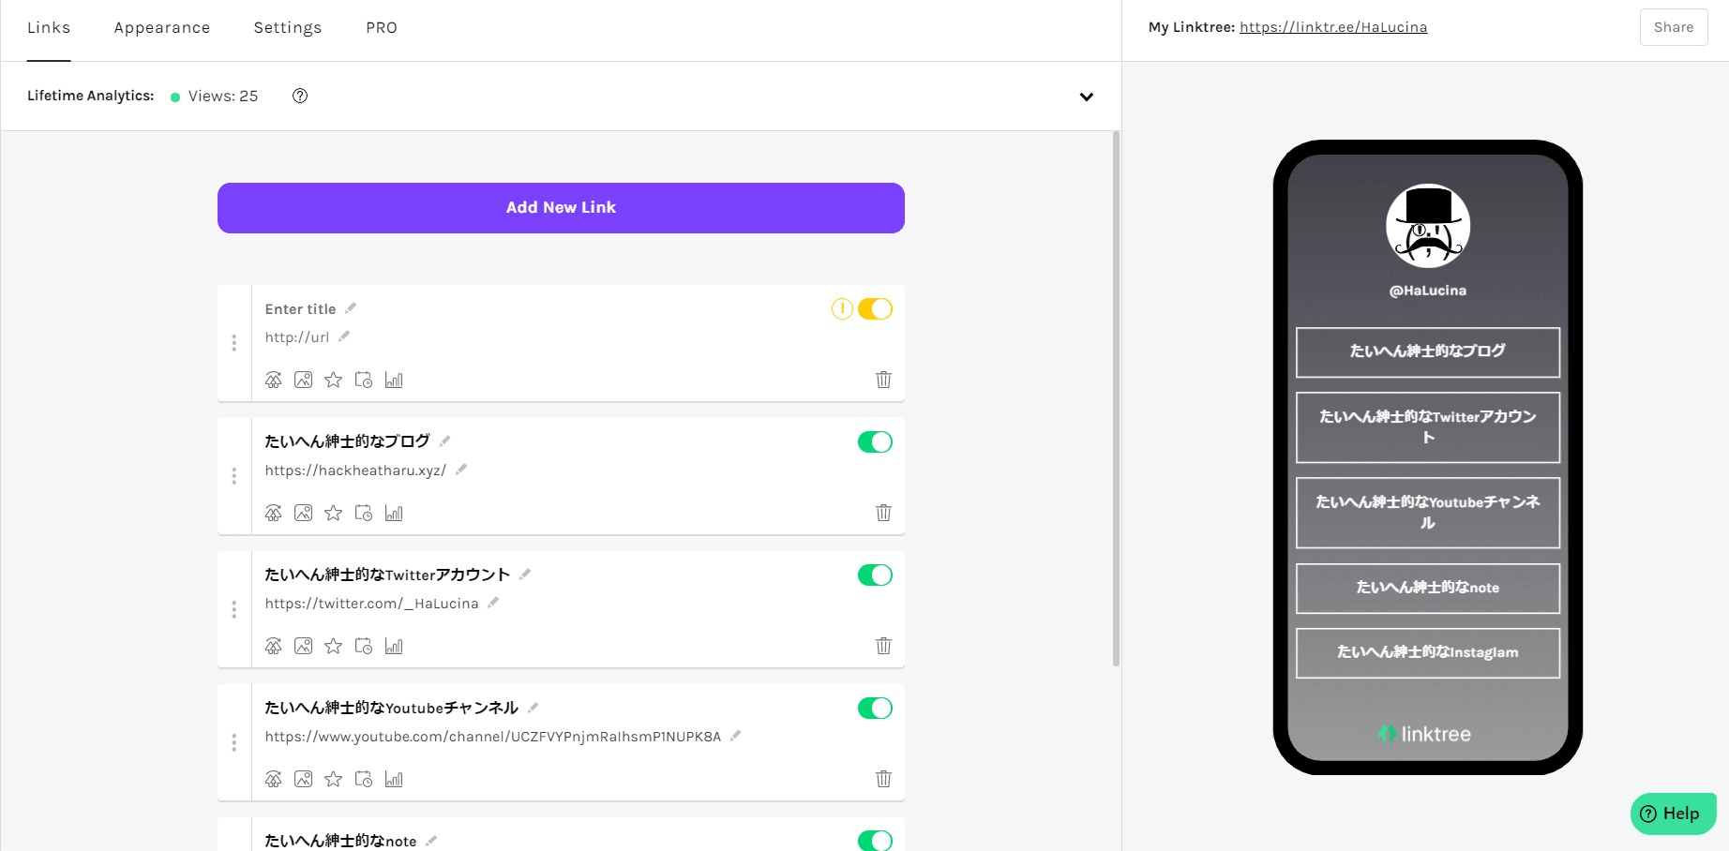Click the Add New Link button
This screenshot has height=851, width=1729.
pos(561,208)
